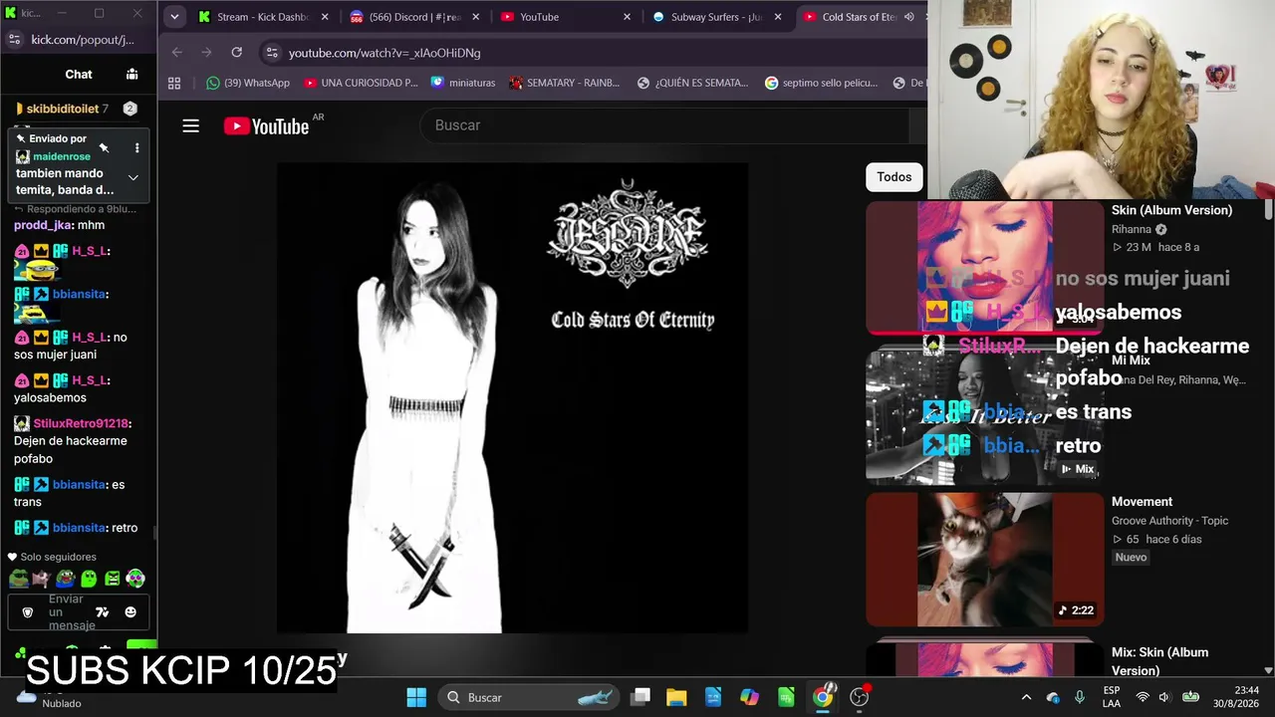The width and height of the screenshot is (1275, 717).
Task: Click the taskbar Buscar search box
Action: click(528, 697)
